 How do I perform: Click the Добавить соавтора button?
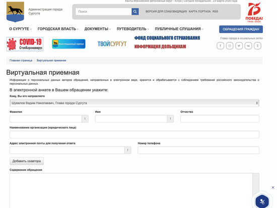click(27, 161)
